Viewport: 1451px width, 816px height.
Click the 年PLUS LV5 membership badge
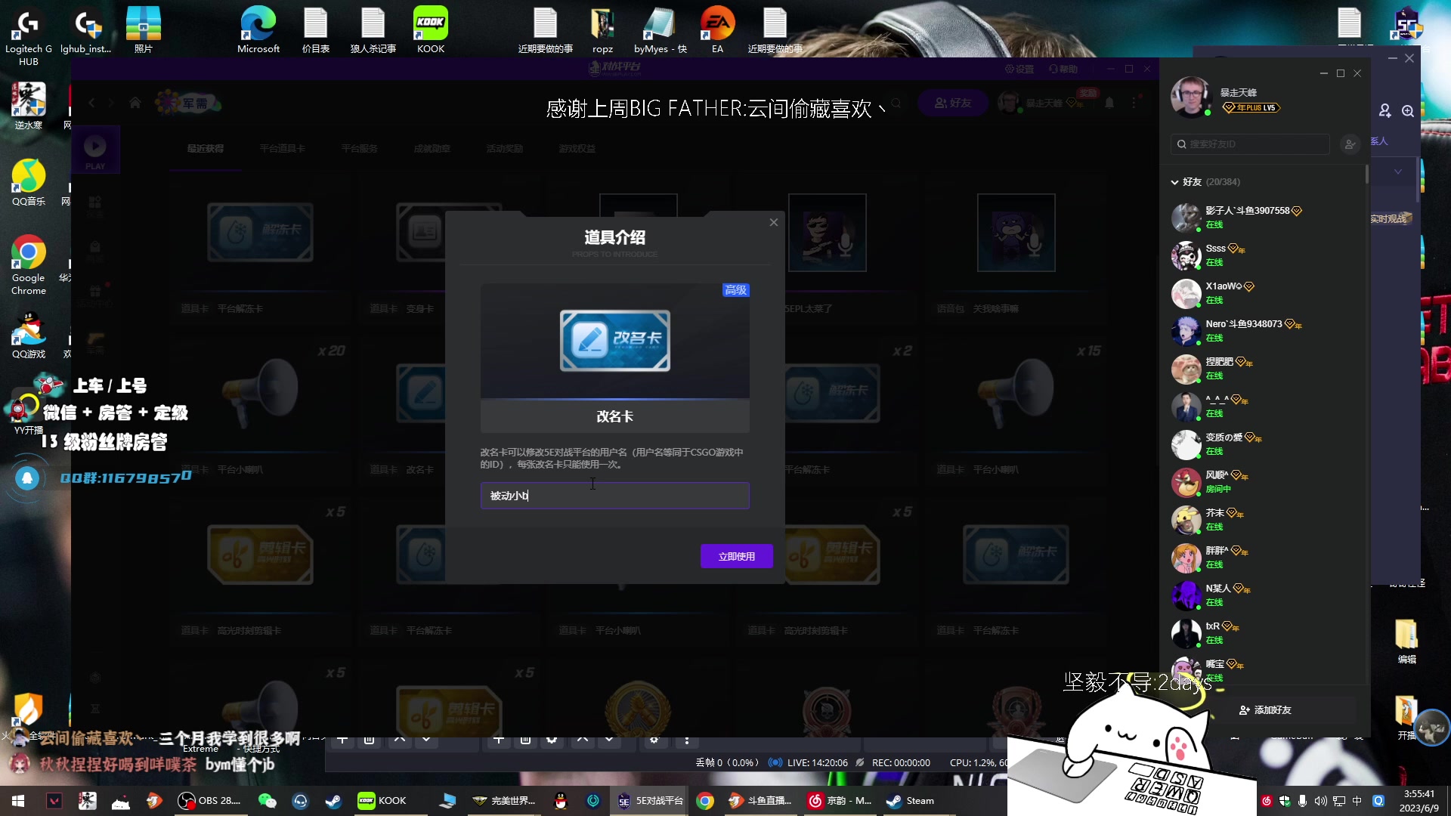pyautogui.click(x=1251, y=108)
